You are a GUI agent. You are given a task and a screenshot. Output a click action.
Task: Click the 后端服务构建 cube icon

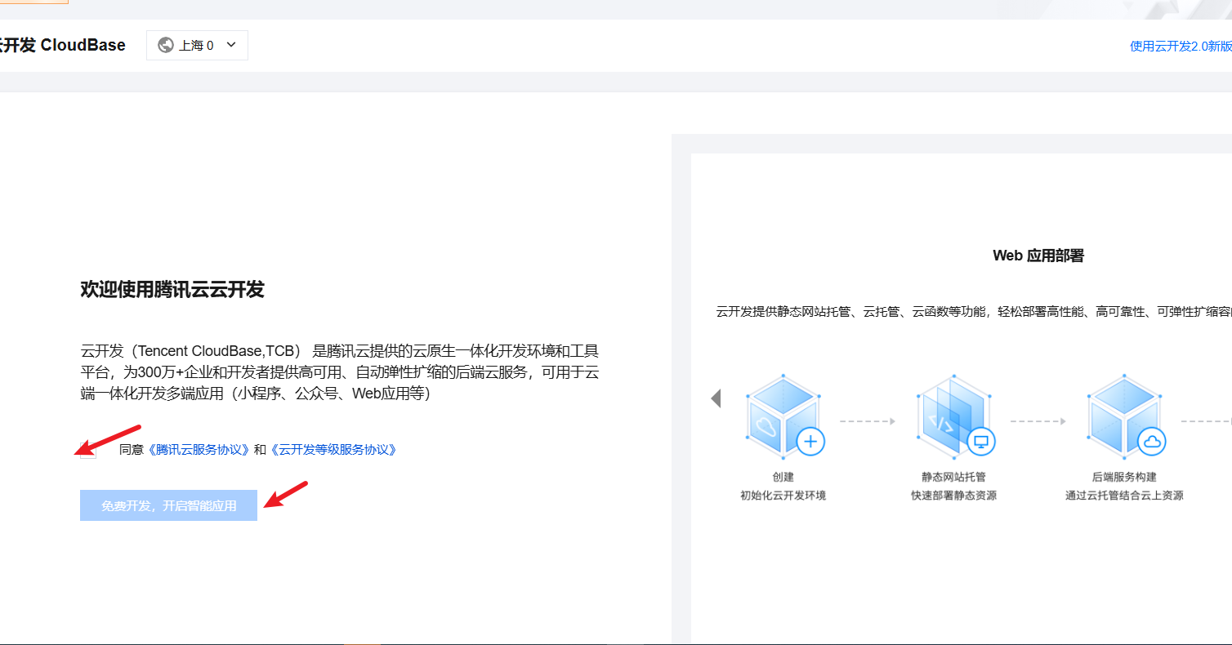pyautogui.click(x=1125, y=417)
